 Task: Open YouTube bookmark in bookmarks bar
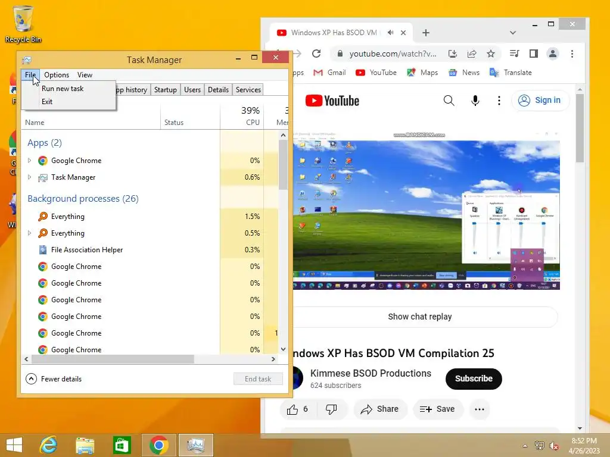coord(376,73)
